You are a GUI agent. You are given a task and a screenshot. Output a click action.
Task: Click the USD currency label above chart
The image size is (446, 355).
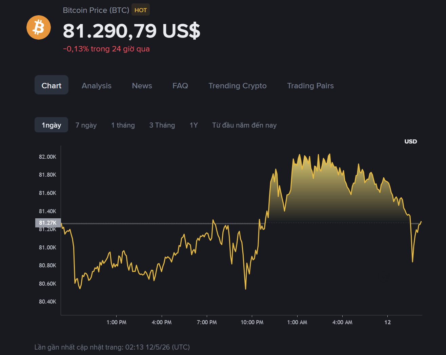[x=411, y=141]
